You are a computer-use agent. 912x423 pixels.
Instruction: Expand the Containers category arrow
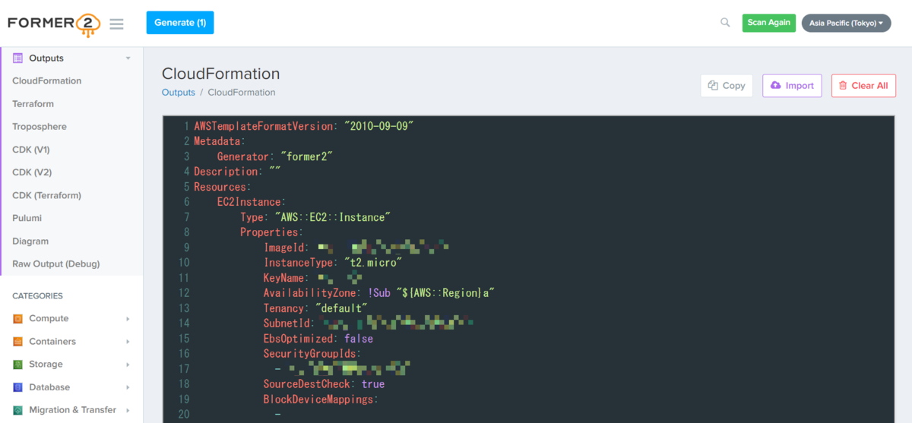pyautogui.click(x=128, y=342)
